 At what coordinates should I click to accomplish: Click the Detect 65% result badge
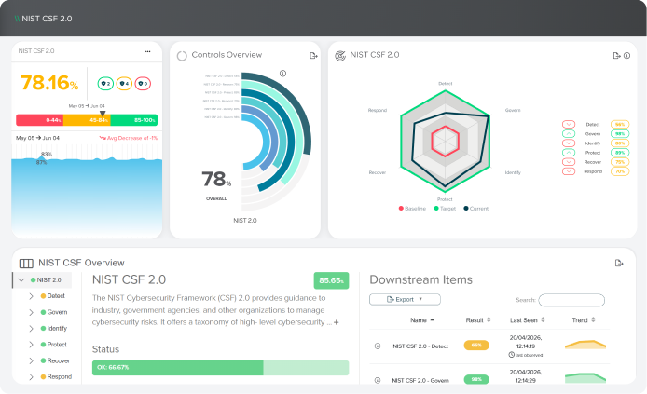(476, 346)
